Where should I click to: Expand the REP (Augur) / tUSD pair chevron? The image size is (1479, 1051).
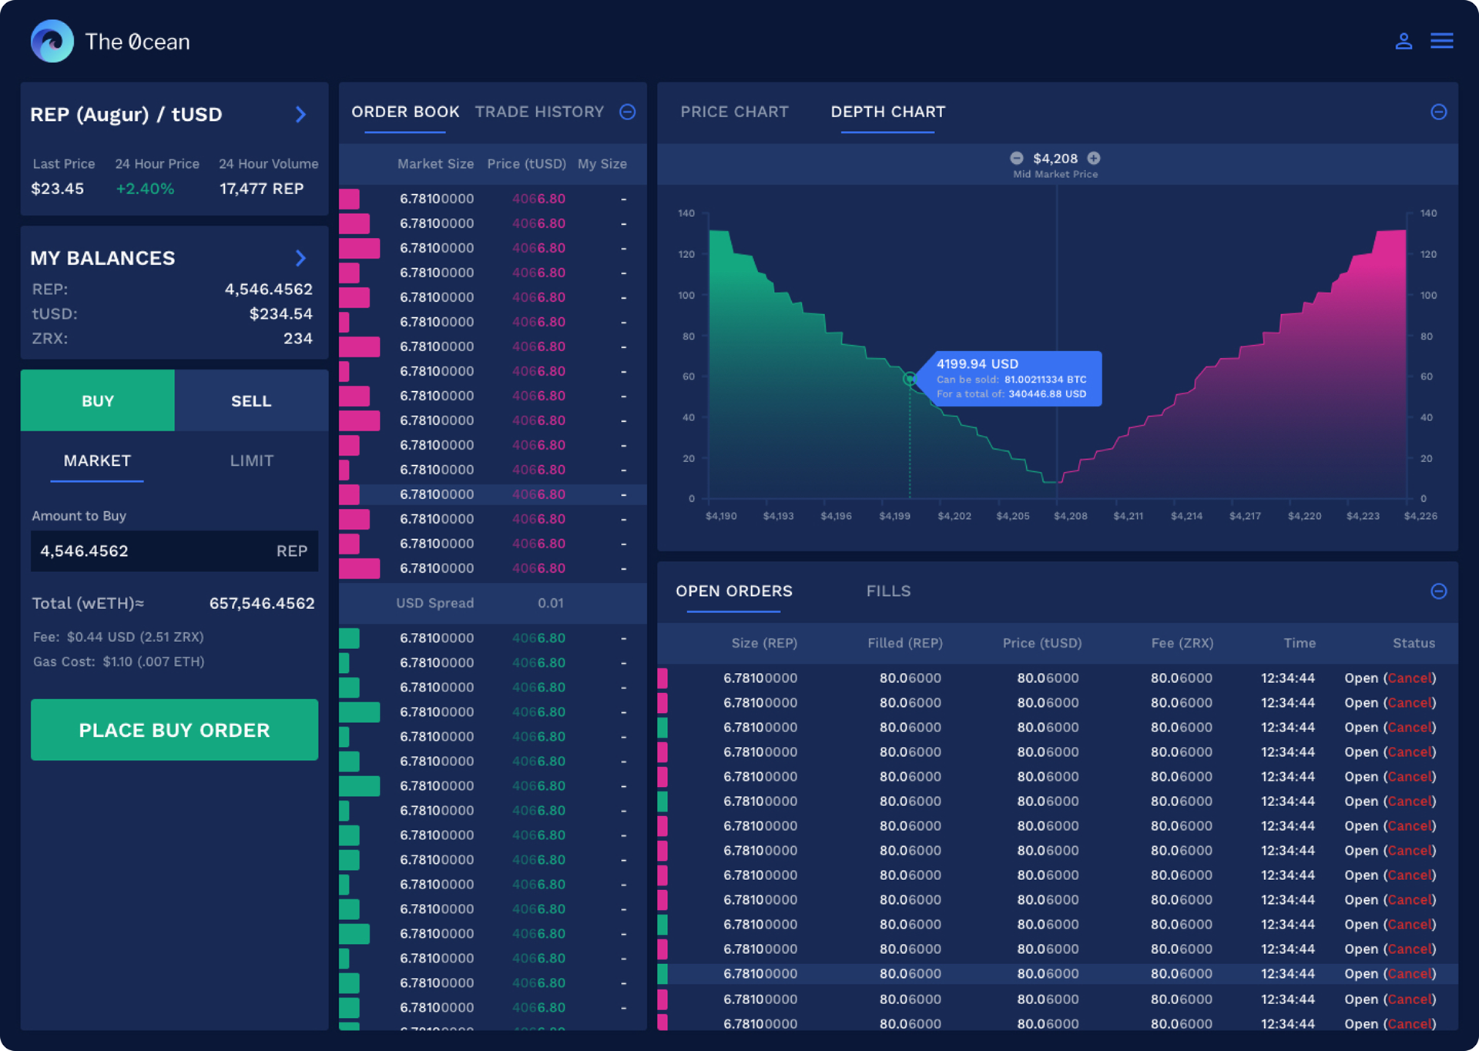[x=301, y=115]
